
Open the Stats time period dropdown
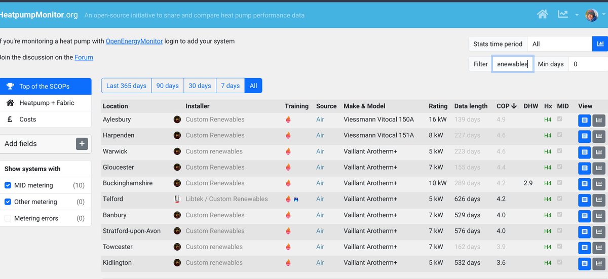[x=559, y=44]
